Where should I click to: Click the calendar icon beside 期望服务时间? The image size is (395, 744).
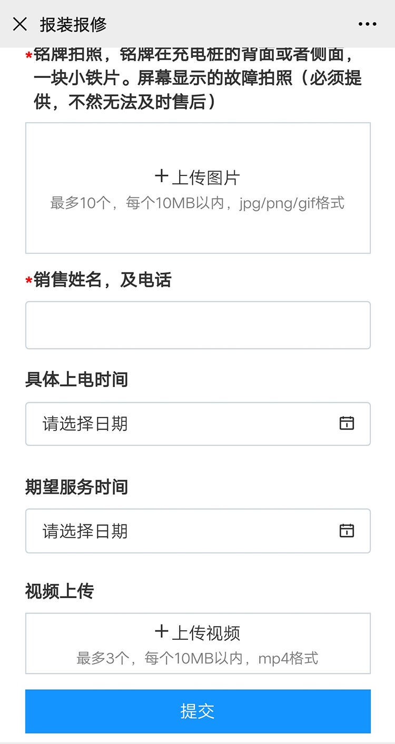tap(347, 530)
